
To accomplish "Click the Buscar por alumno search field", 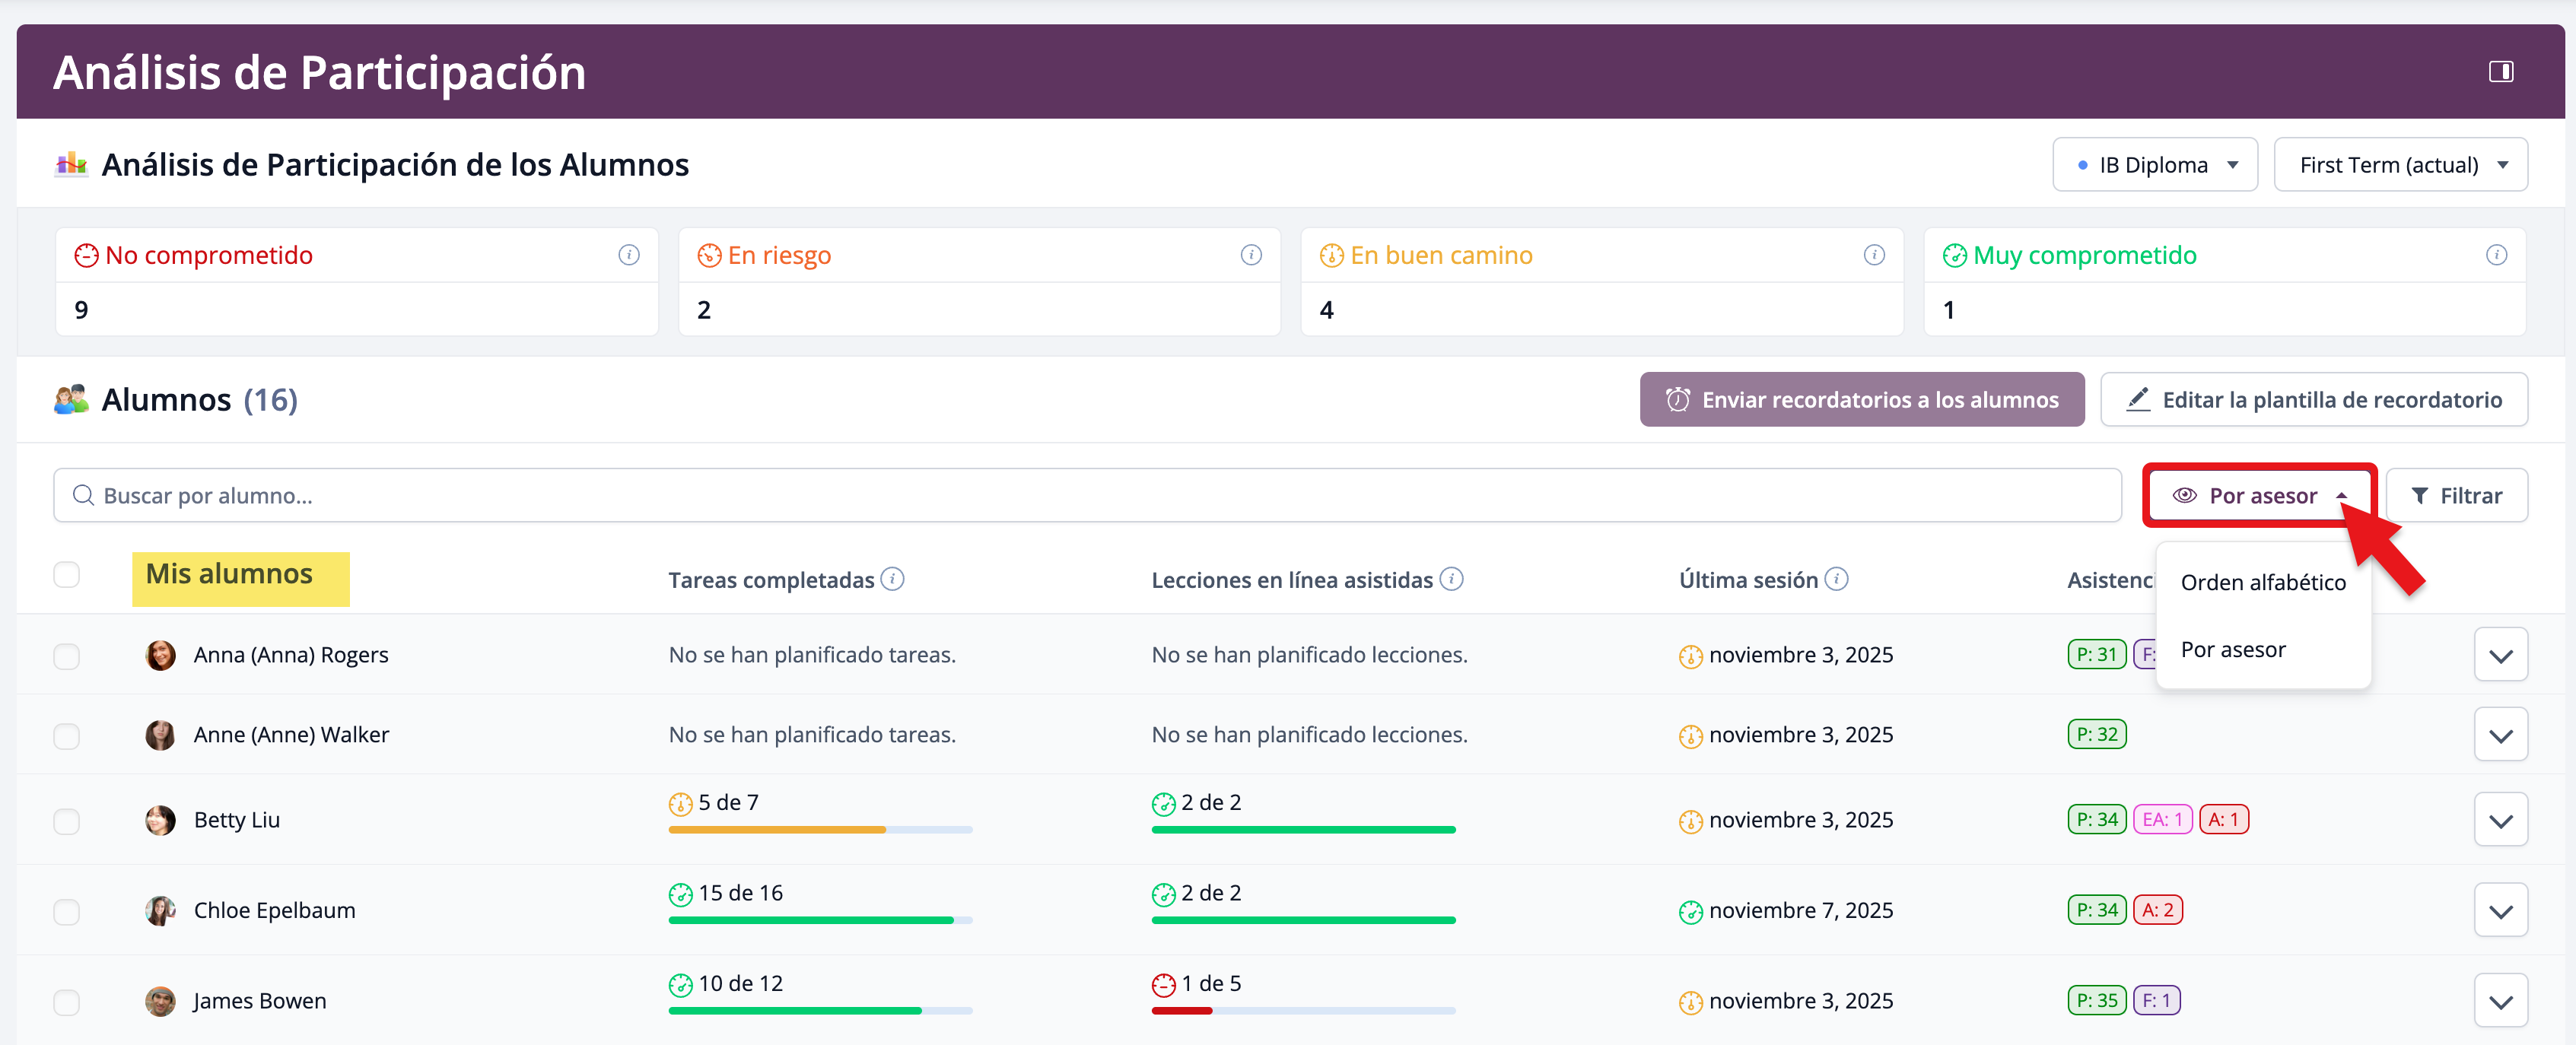I will 1086,496.
